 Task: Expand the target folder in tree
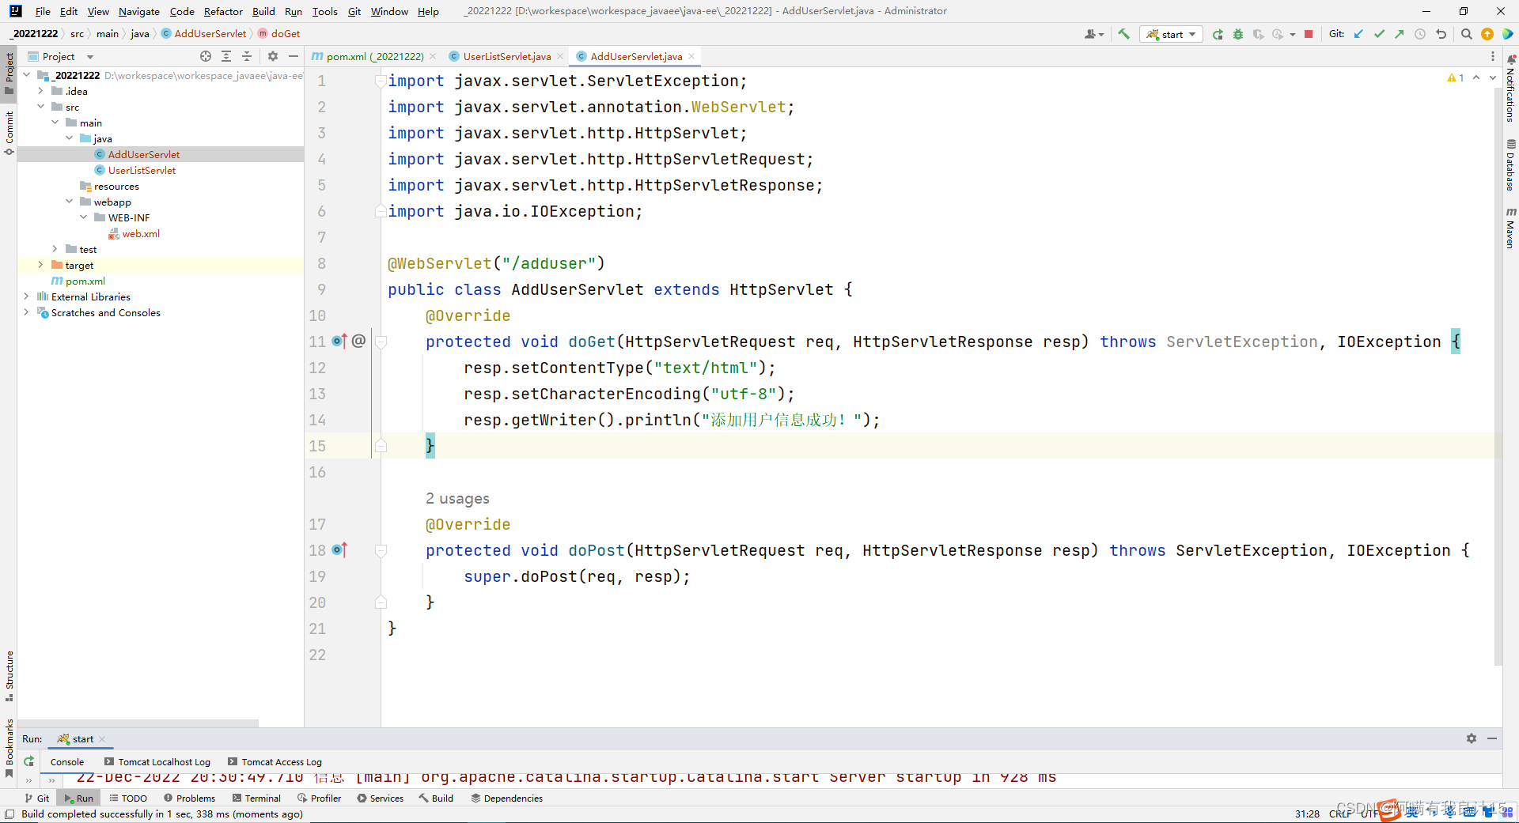[x=40, y=265]
